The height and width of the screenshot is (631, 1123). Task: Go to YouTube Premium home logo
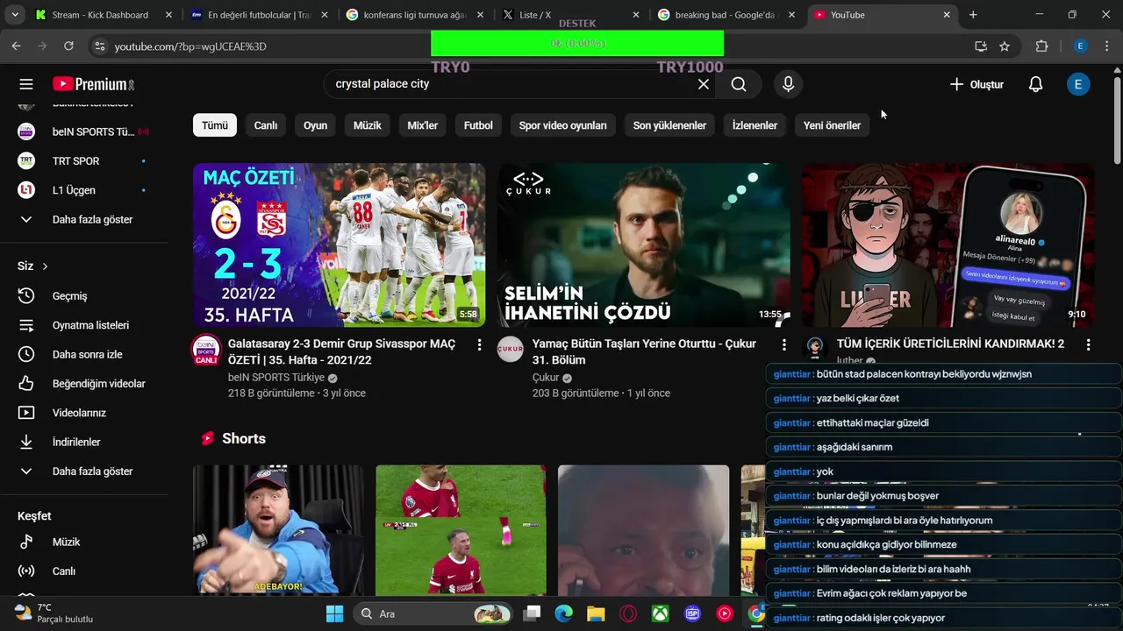point(94,84)
